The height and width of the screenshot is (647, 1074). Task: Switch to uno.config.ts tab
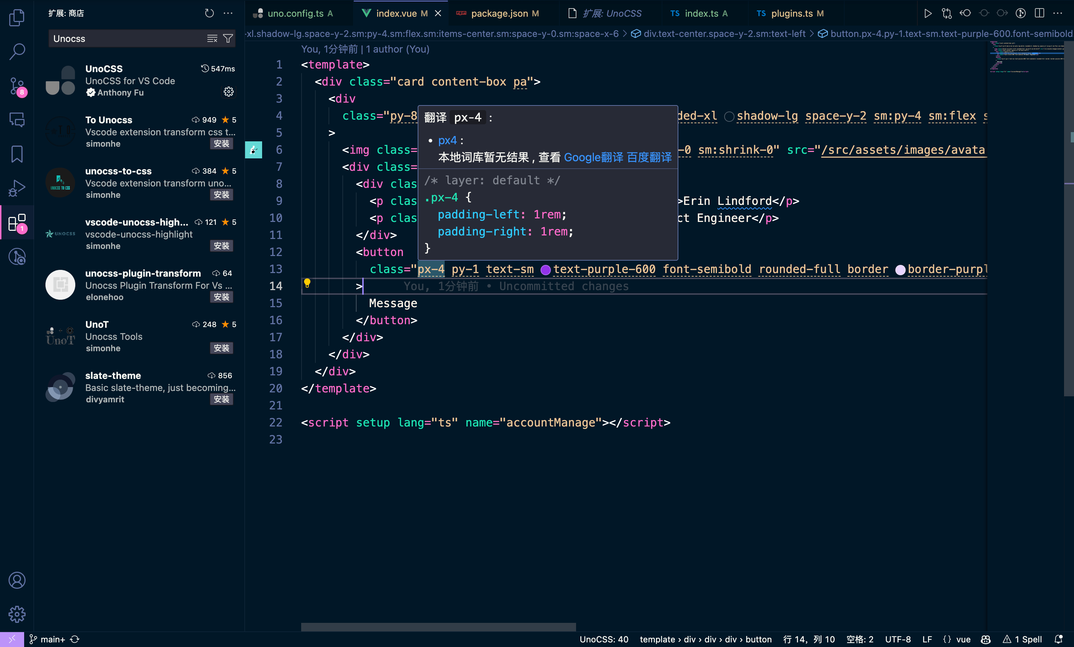click(299, 13)
